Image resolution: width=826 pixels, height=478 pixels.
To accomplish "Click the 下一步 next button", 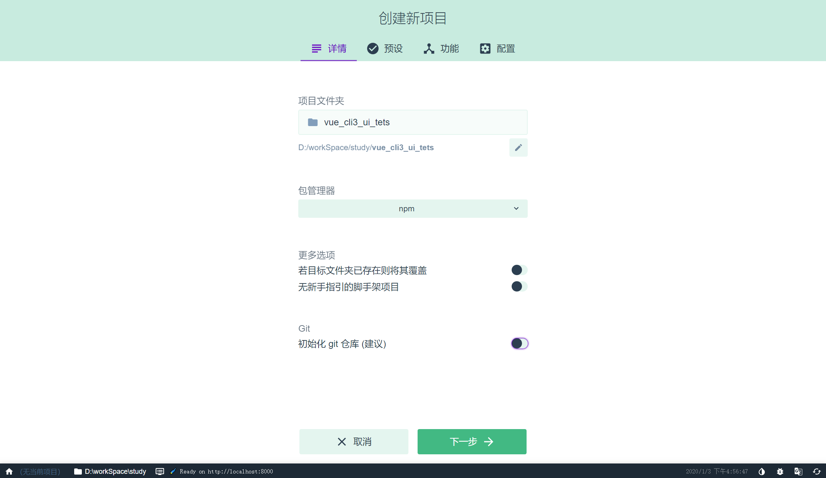I will [x=472, y=442].
